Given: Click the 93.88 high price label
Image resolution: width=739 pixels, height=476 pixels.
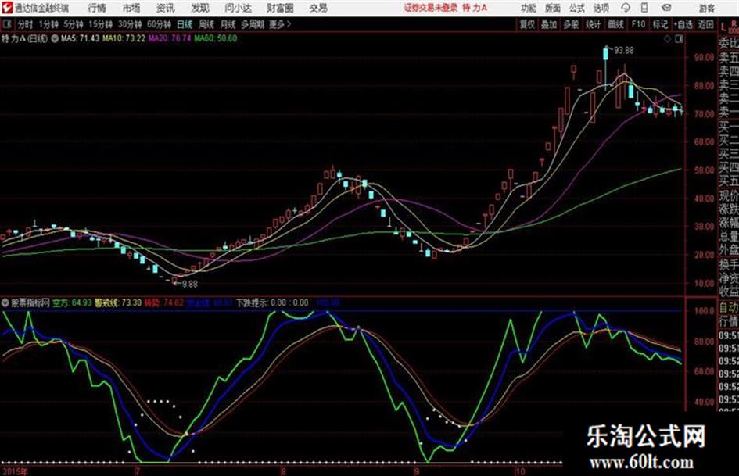Looking at the screenshot, I should coord(624,51).
